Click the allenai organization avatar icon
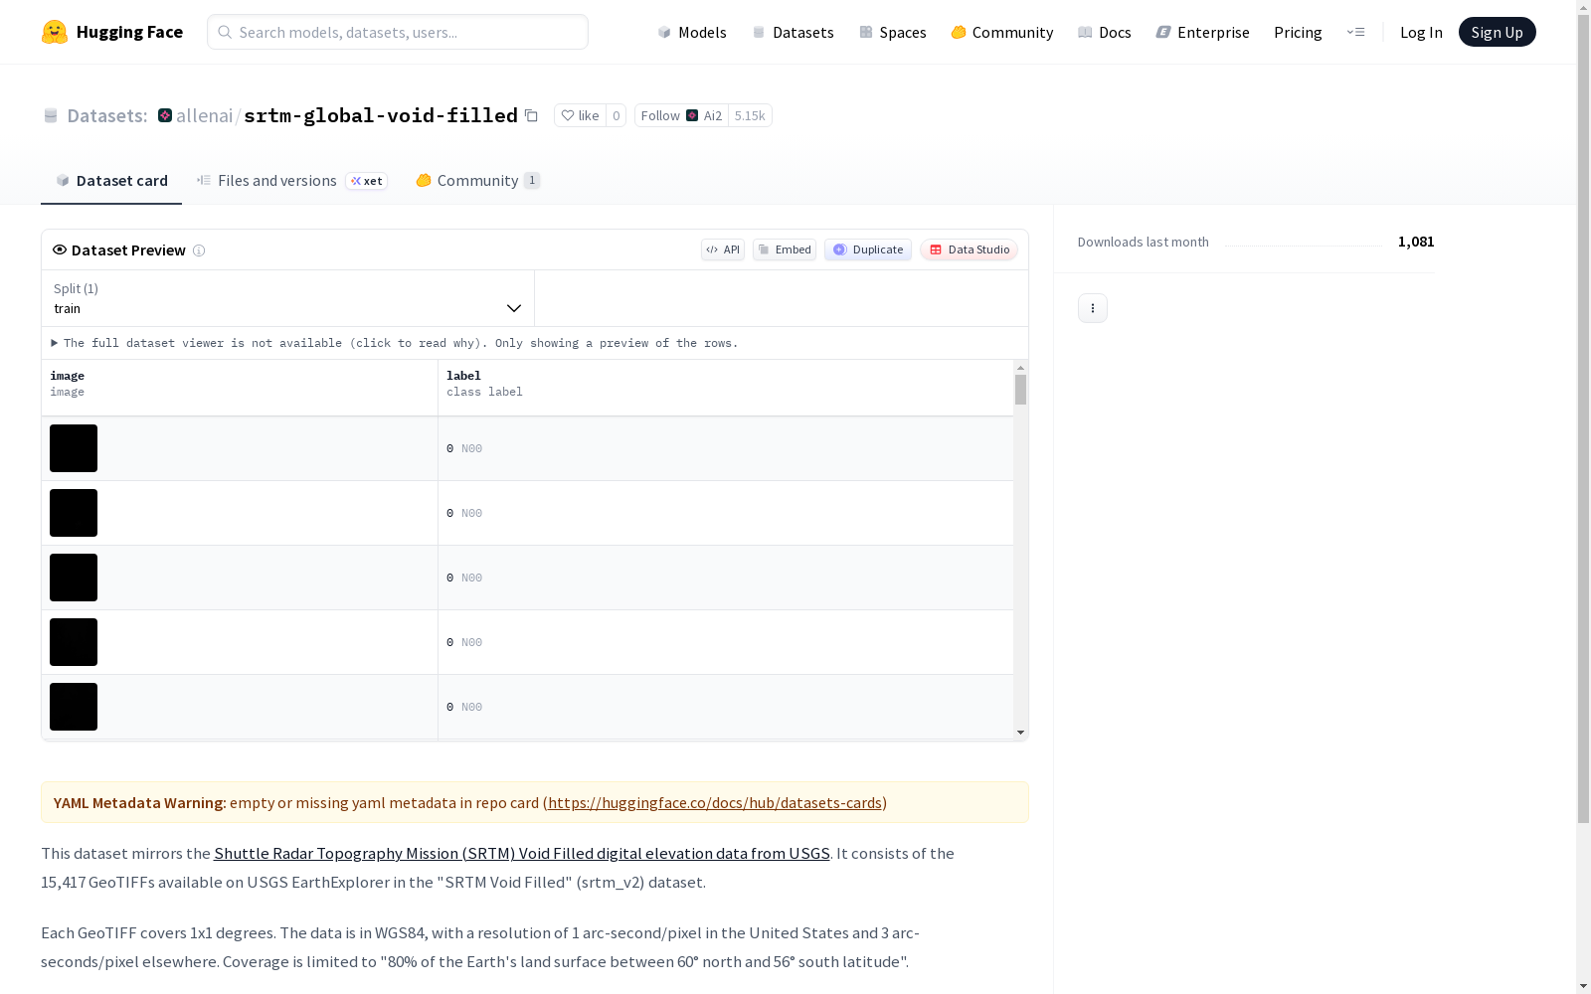This screenshot has width=1591, height=994. pos(165,115)
